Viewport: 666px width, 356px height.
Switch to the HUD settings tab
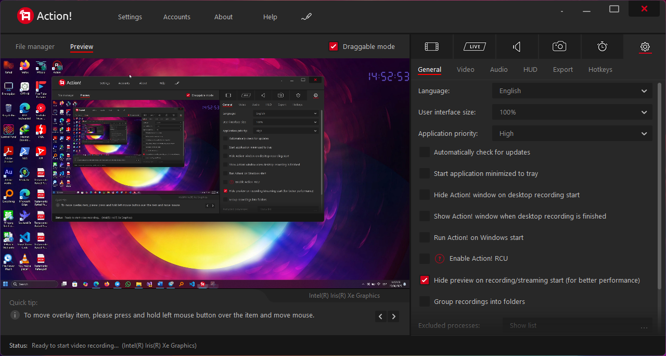point(530,69)
